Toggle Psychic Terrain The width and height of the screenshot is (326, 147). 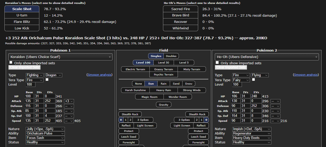click(x=164, y=74)
